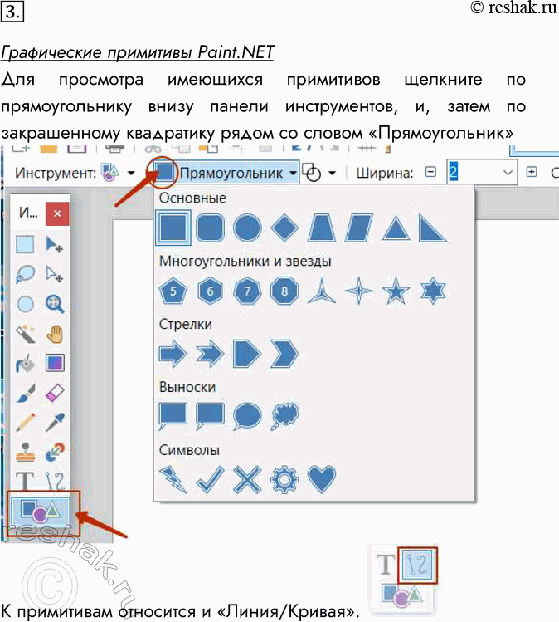Image resolution: width=559 pixels, height=622 pixels.
Task: Click the Ширина width input field
Action: (473, 173)
